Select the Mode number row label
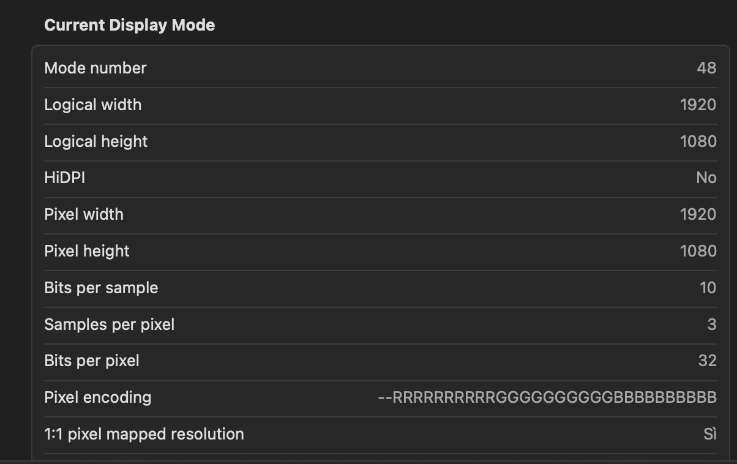 pyautogui.click(x=95, y=68)
